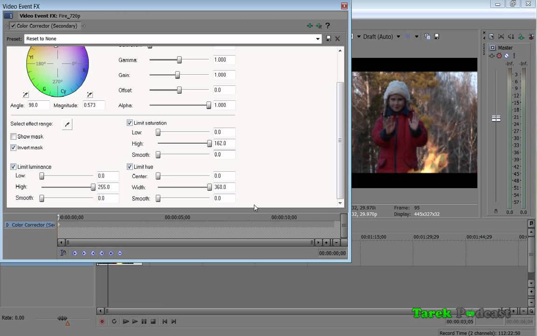Image resolution: width=537 pixels, height=336 pixels.
Task: Toggle Limit saturation checkbox
Action: (x=130, y=123)
